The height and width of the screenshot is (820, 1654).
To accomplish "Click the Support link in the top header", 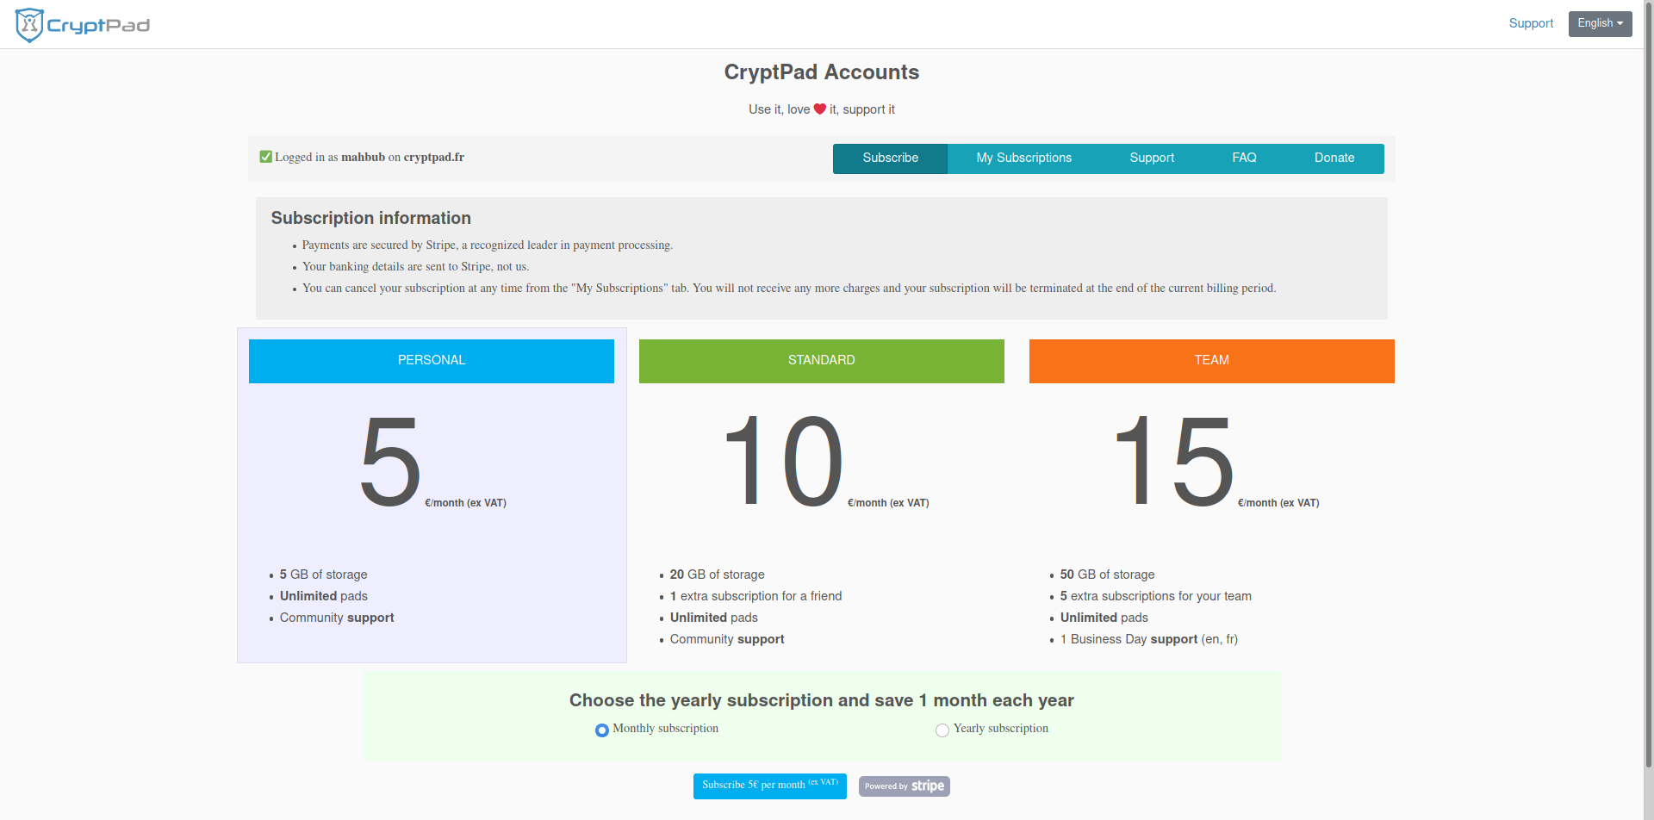I will click(1531, 23).
